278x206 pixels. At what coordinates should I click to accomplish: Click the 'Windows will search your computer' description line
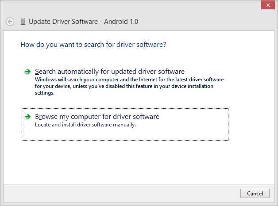129,80
